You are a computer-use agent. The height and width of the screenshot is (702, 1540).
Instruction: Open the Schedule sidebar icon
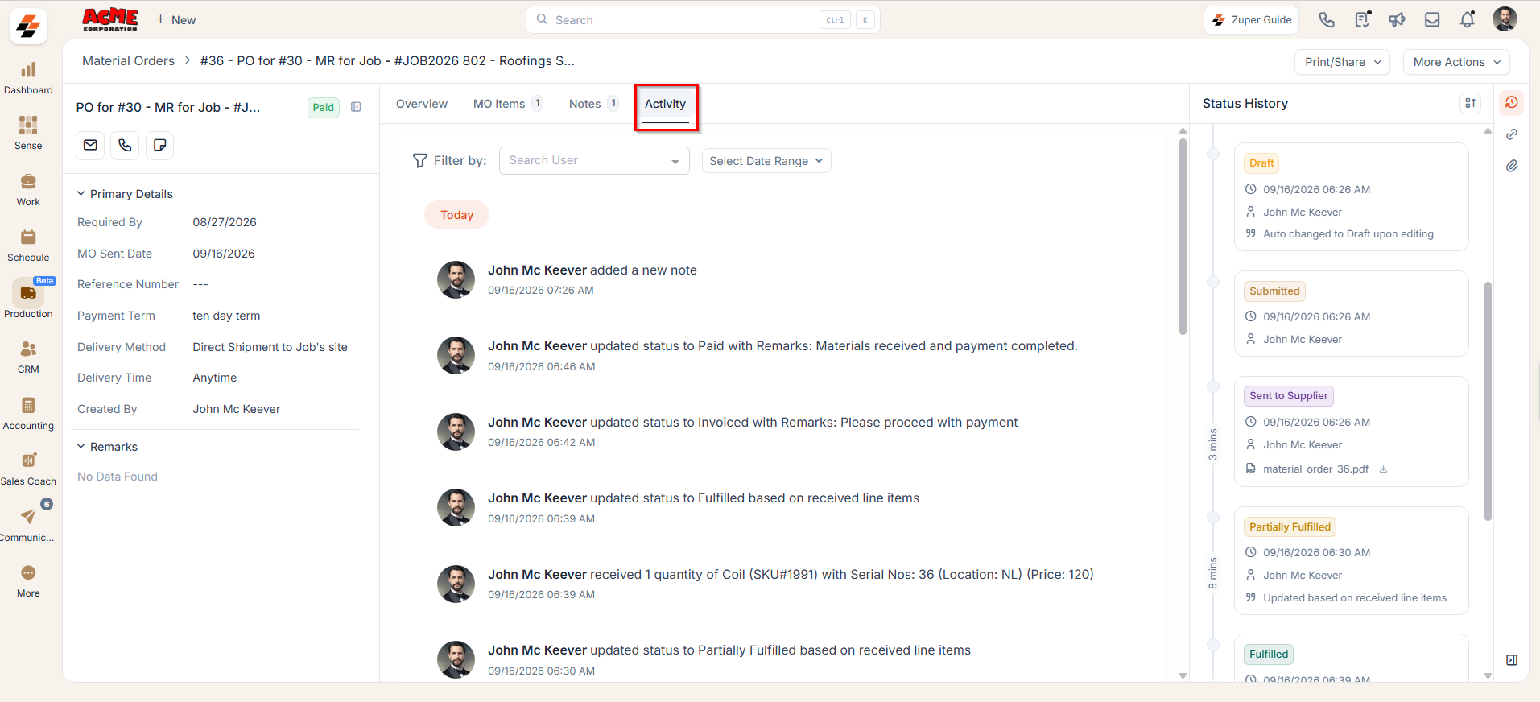(28, 246)
